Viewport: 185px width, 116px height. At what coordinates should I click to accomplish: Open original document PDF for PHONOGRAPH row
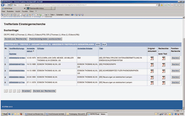(x=152, y=65)
